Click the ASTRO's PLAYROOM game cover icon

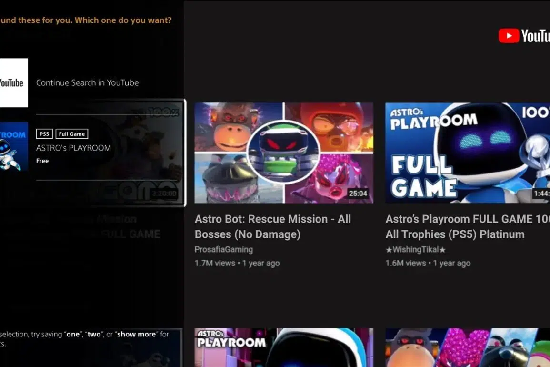tap(14, 147)
